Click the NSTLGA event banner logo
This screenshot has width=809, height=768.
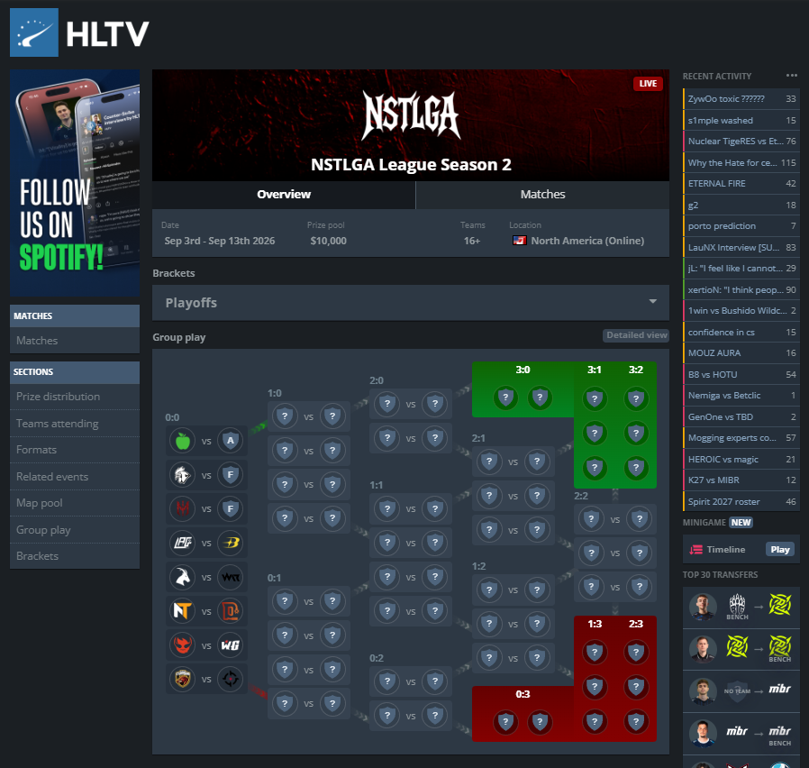pos(411,115)
